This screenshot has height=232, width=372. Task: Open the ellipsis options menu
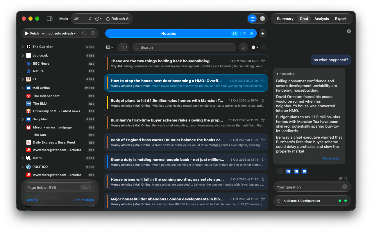99,19
